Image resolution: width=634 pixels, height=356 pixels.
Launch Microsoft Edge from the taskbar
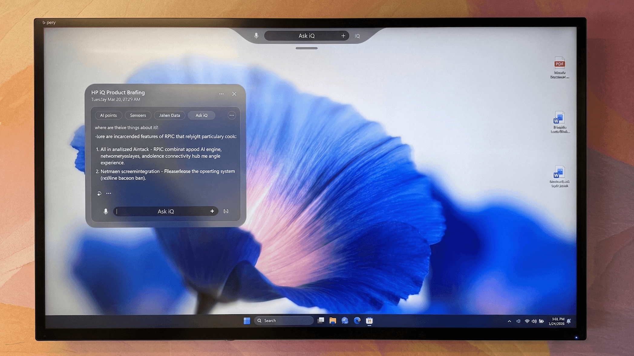[x=357, y=321]
